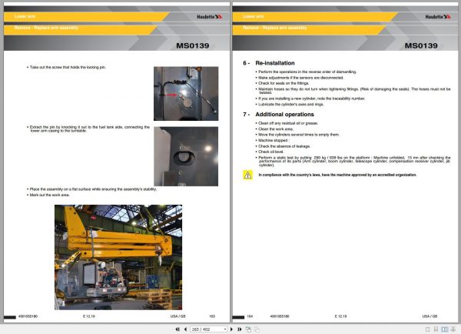
Task: Click 'Clean off any residual oil or grease' line
Action: 287,123
